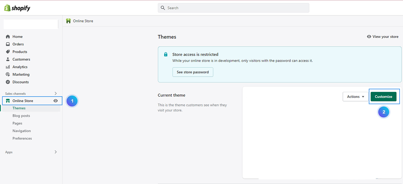
Task: Click the Analytics bar chart icon
Action: tap(8, 67)
